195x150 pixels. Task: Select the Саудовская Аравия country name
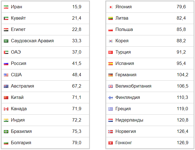click(x=32, y=41)
